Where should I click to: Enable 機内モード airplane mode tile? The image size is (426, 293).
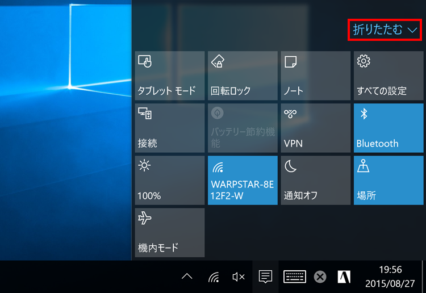click(169, 232)
